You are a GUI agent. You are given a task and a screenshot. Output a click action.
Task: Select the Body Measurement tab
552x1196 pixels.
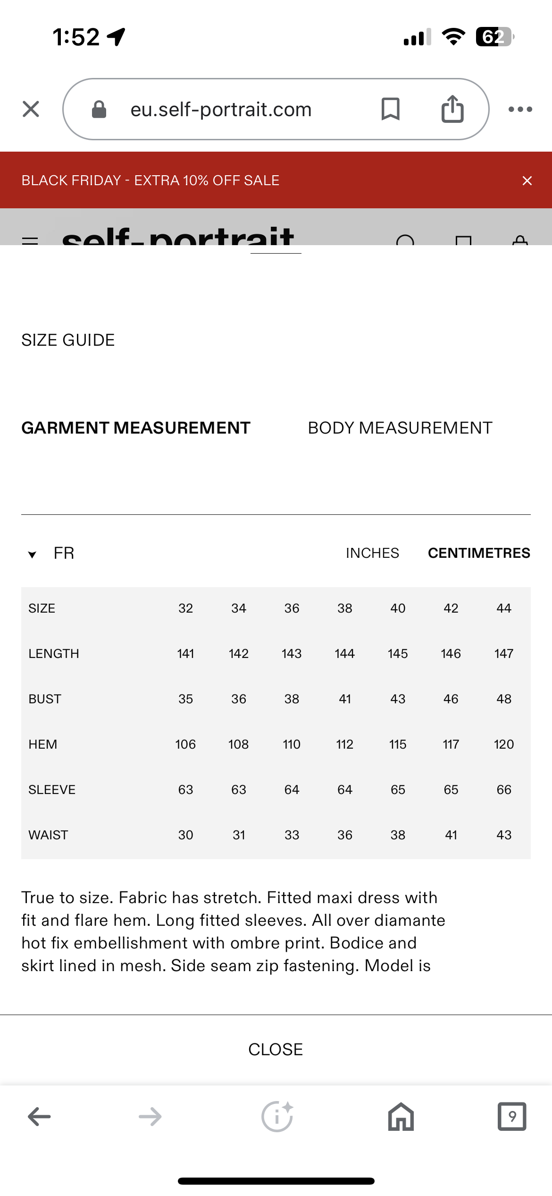pos(400,428)
